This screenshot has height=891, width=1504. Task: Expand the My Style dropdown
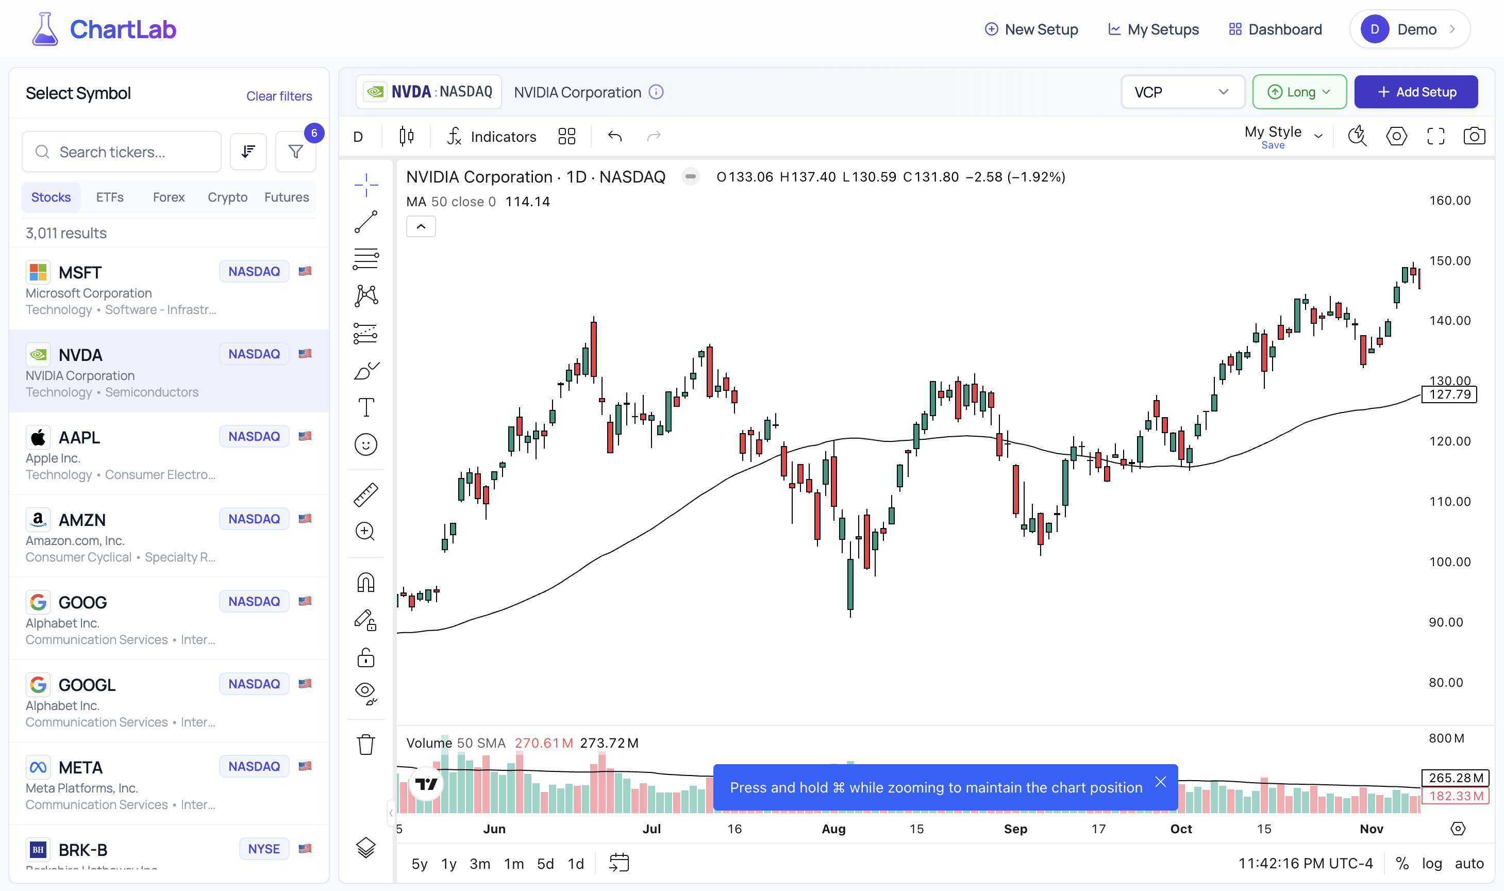pos(1318,136)
